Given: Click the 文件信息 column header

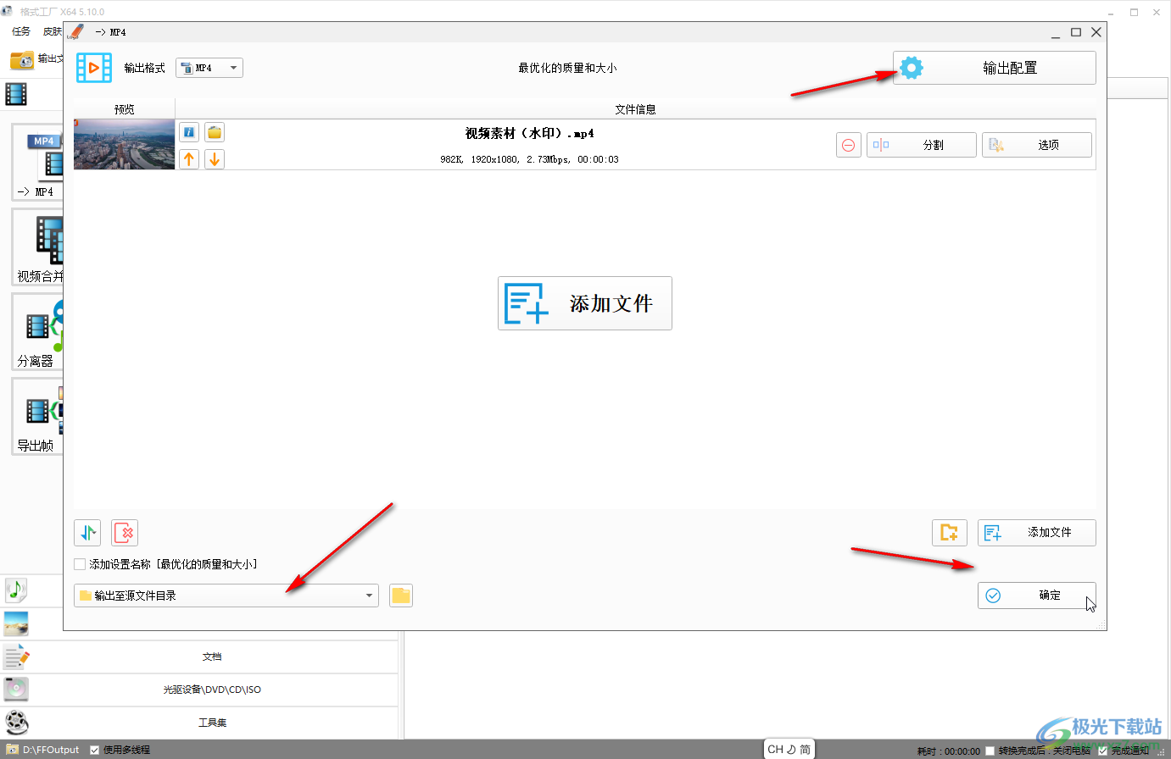Looking at the screenshot, I should pos(635,109).
